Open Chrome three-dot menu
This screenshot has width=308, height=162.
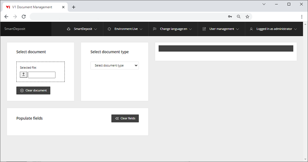click(x=302, y=17)
